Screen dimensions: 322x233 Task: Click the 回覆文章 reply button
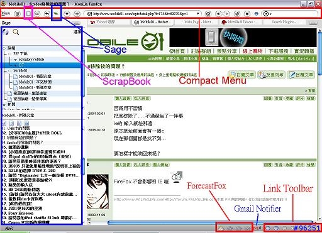[x=301, y=75]
